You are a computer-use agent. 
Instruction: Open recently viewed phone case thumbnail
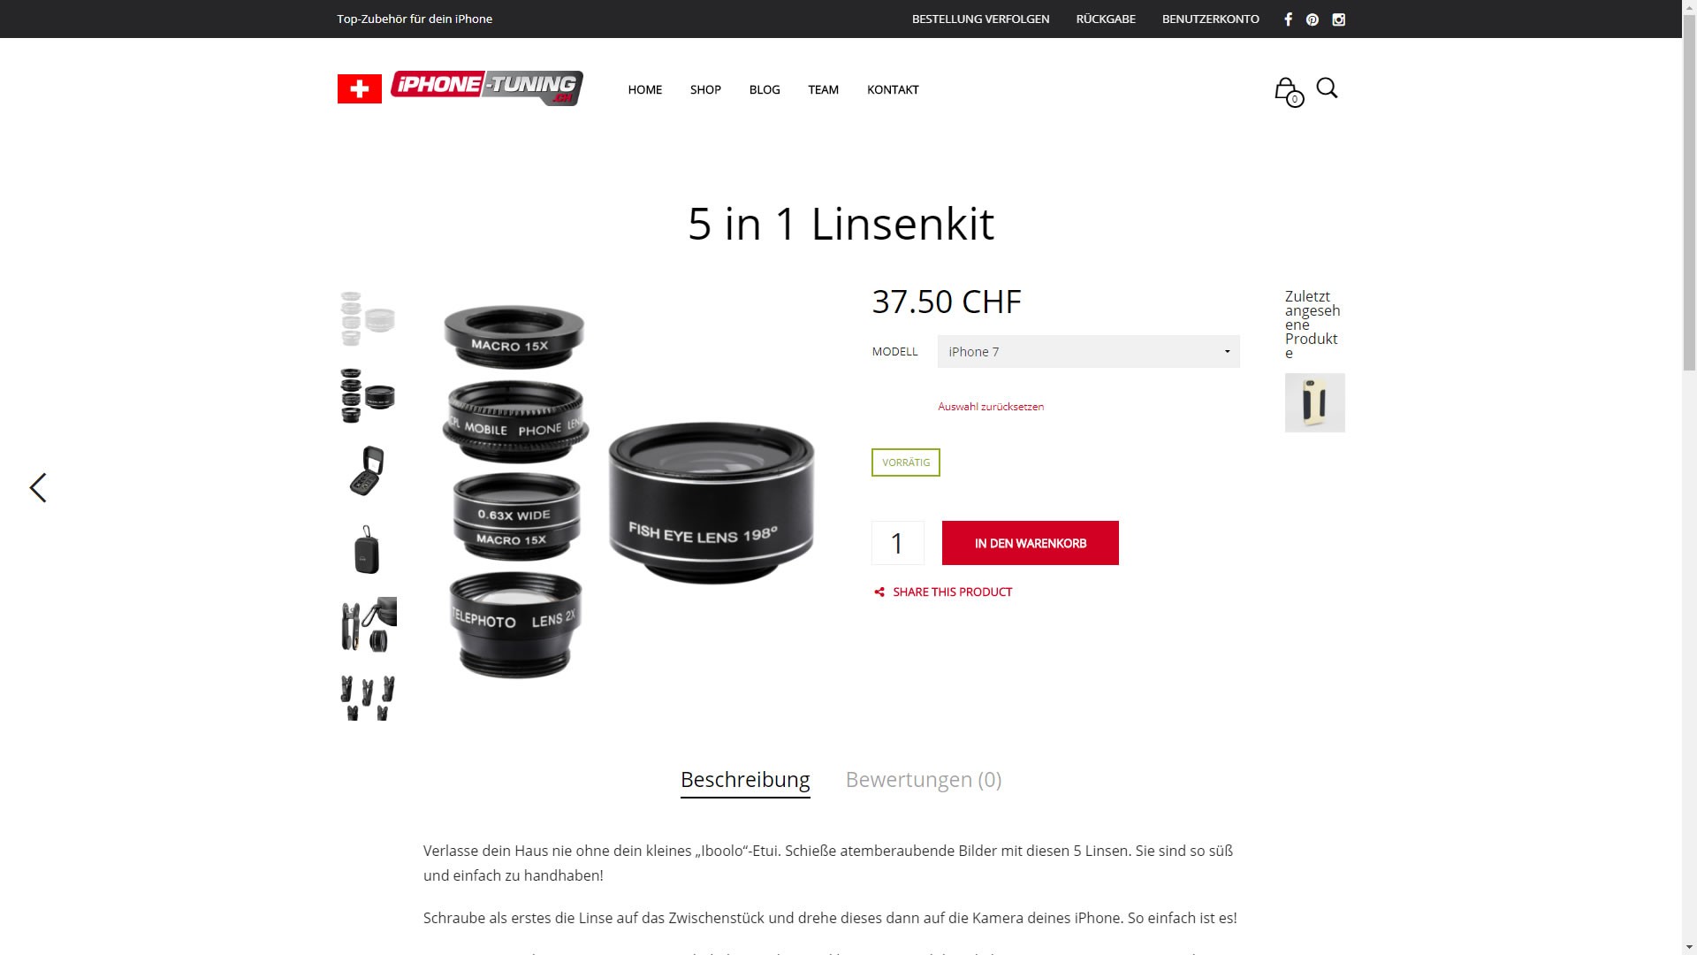1314,403
